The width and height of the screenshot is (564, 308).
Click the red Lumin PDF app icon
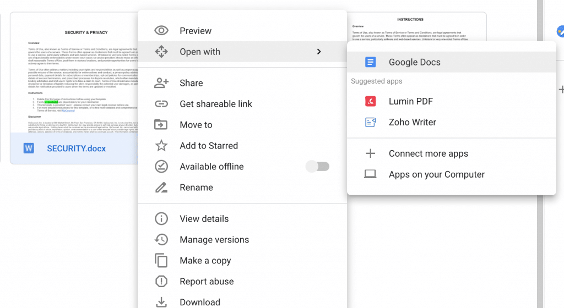(371, 101)
